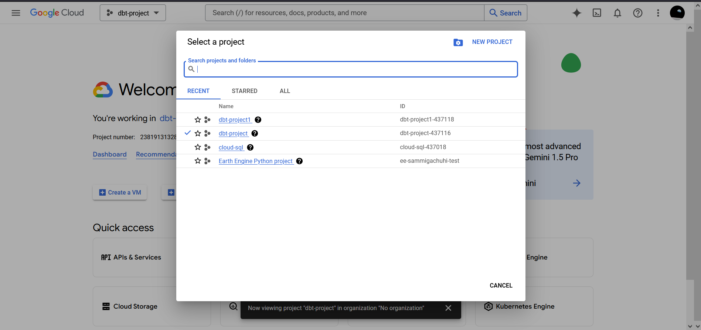Click the blue Search button

[x=506, y=13]
